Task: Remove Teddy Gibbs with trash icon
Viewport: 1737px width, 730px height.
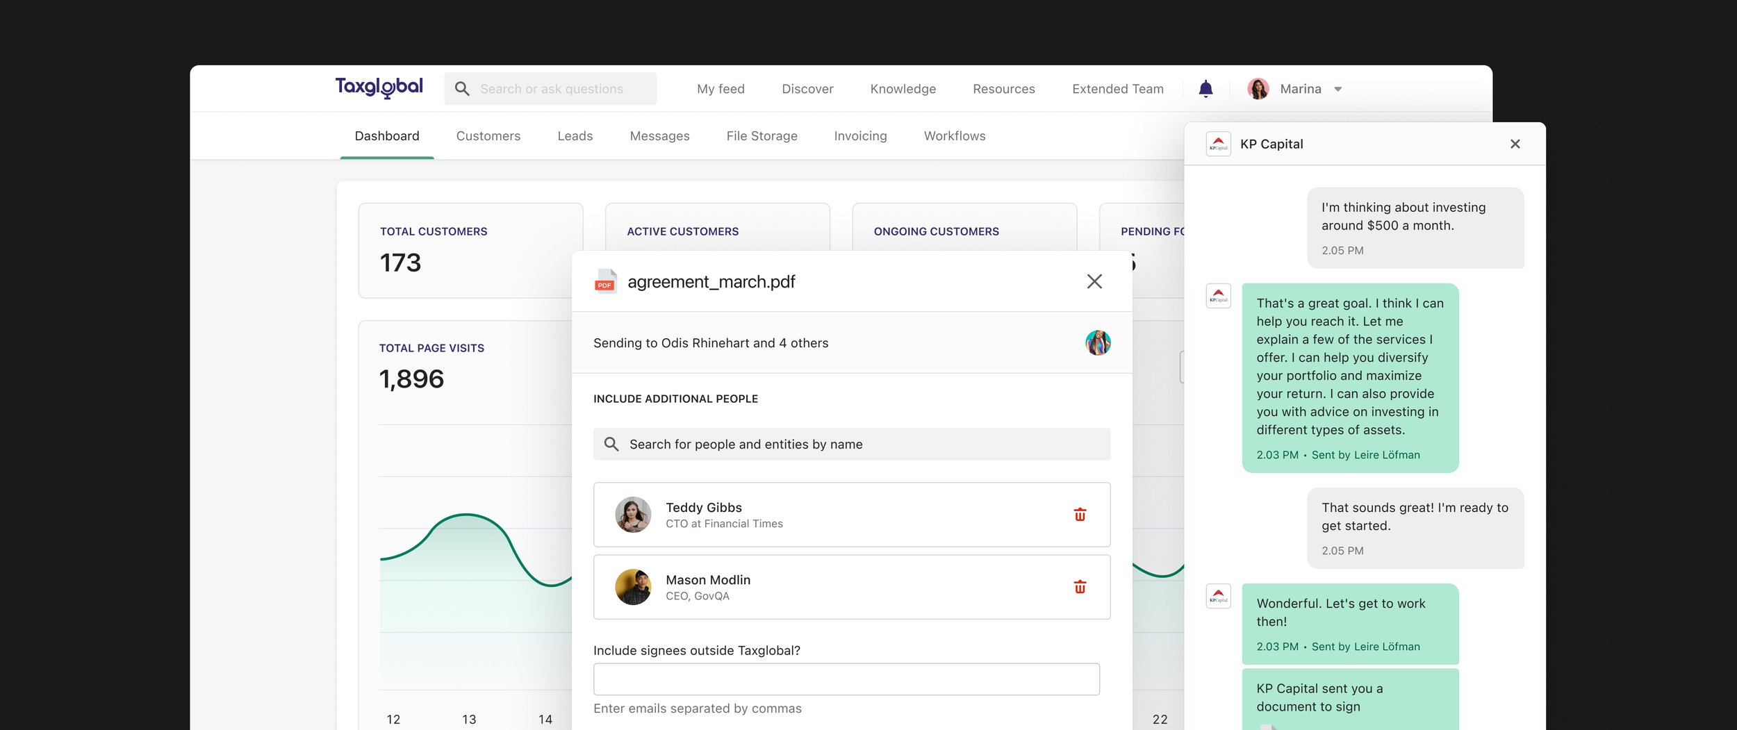Action: point(1080,515)
